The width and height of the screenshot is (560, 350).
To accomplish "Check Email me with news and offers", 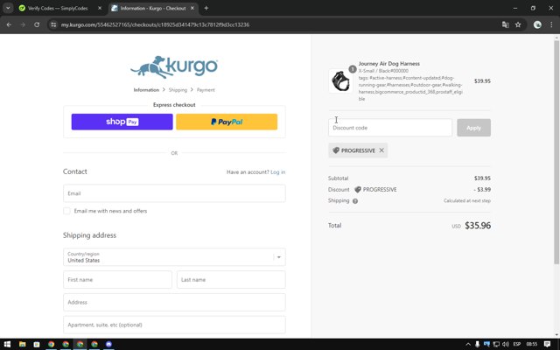I will click(x=66, y=211).
